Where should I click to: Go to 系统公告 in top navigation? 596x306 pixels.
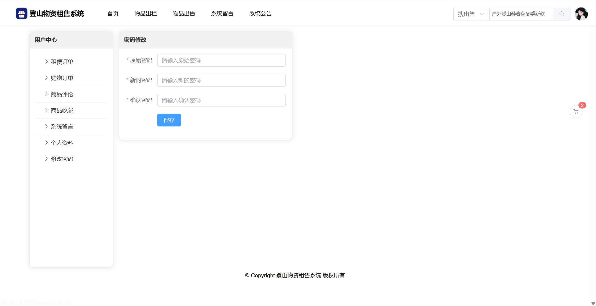click(260, 14)
